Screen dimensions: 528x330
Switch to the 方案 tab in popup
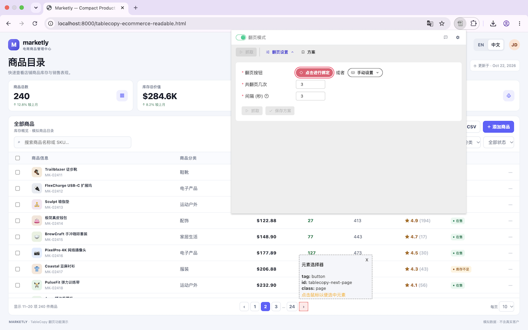pyautogui.click(x=309, y=52)
